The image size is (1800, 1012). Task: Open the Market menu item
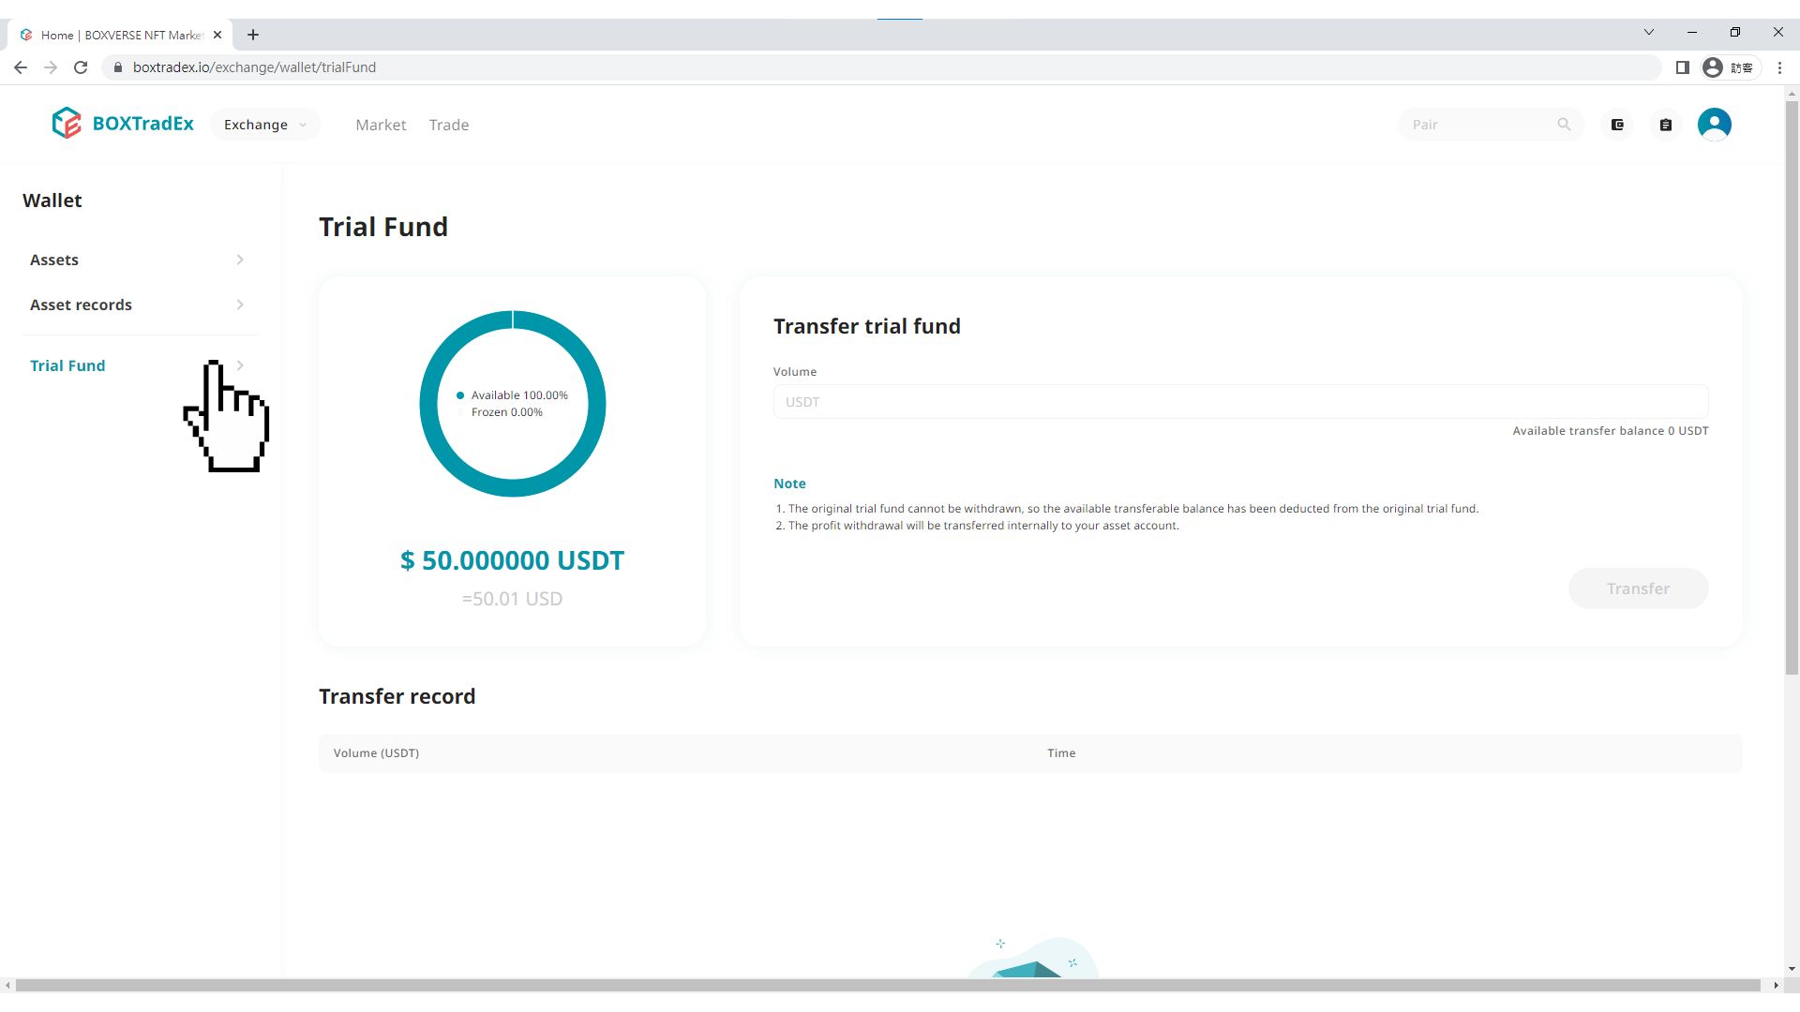(x=381, y=125)
